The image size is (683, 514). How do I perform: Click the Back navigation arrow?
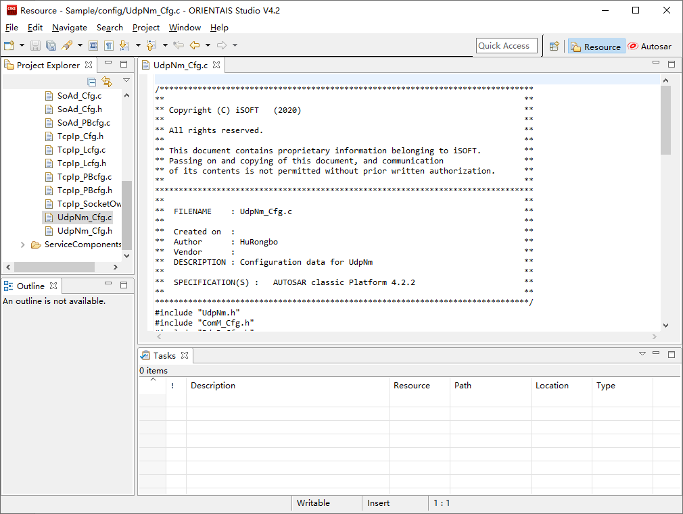click(194, 46)
